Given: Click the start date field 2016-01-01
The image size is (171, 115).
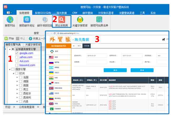Looking at the screenshot, I should coord(97,56).
